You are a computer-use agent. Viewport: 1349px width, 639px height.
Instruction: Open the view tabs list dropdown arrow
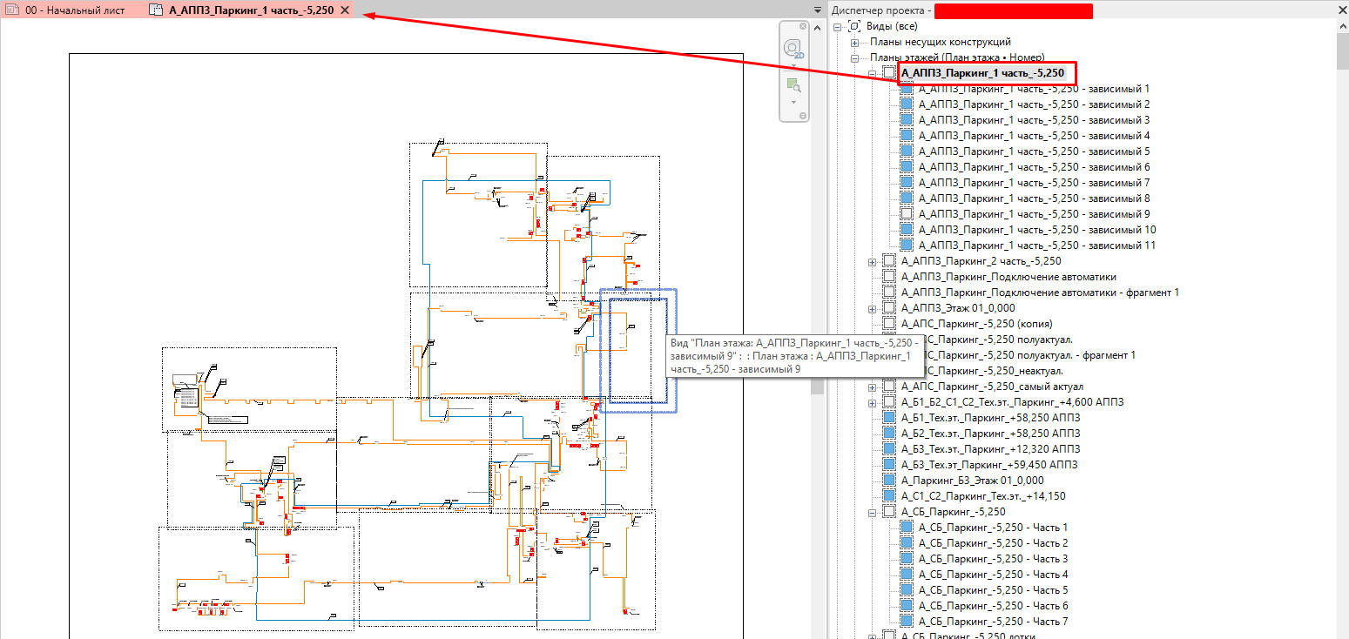[x=817, y=10]
